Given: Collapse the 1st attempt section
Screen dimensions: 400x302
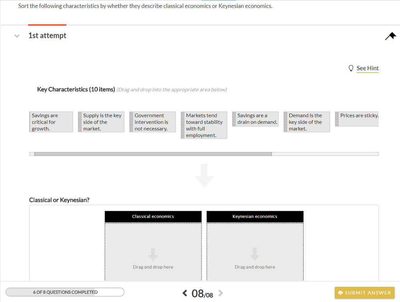Looking at the screenshot, I should coord(16,36).
